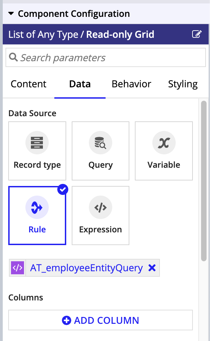Click the Variable x icon
Viewport: 210px width, 341px height.
pos(164,143)
